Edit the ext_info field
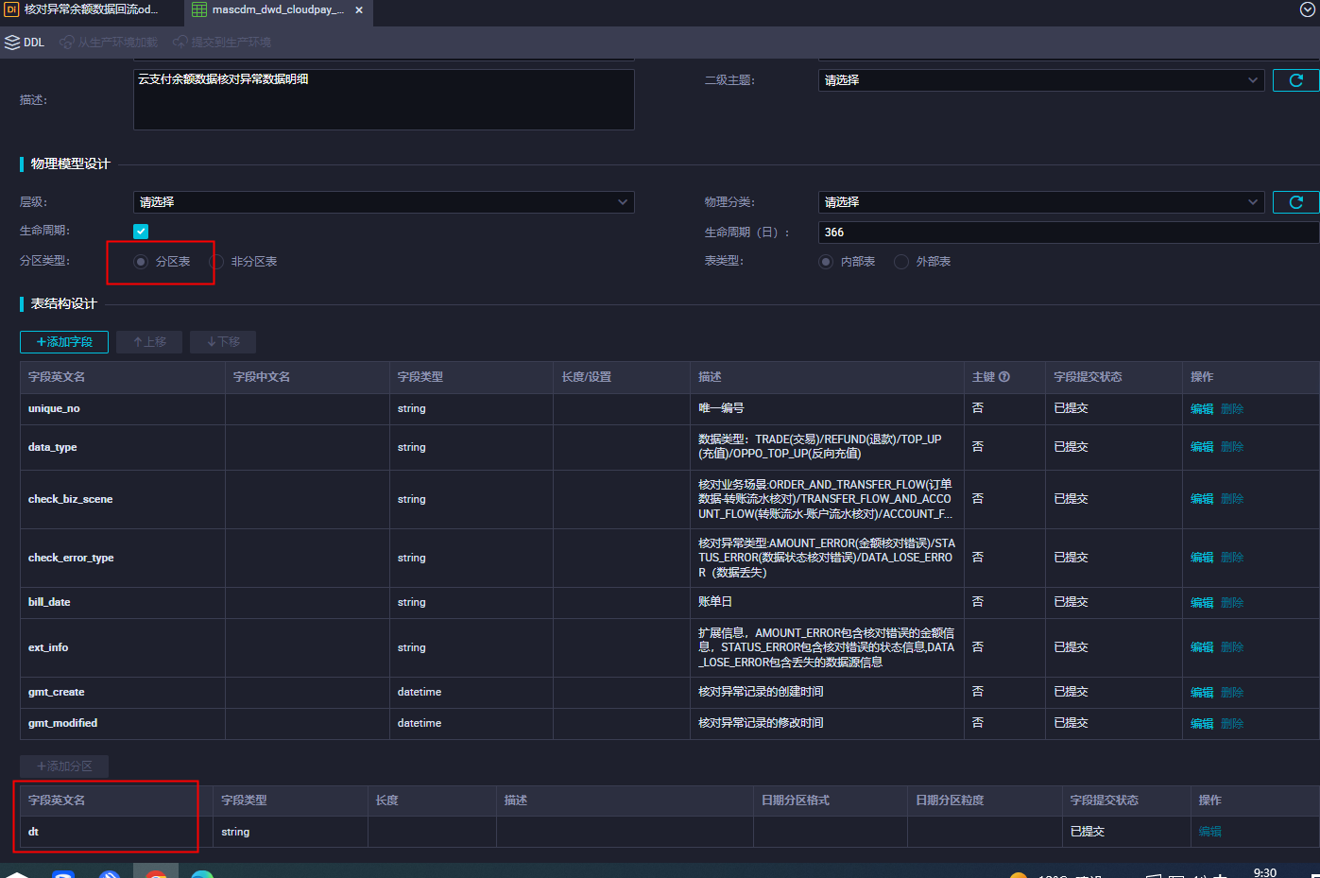 click(x=1202, y=647)
